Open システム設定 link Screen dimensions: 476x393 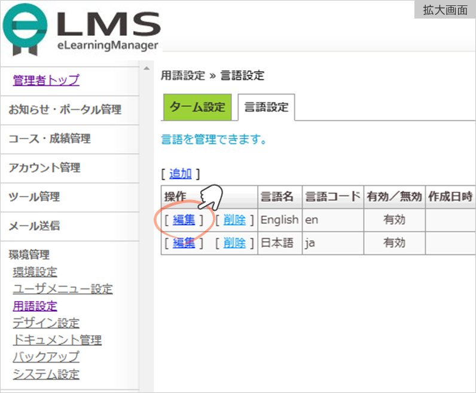[46, 374]
